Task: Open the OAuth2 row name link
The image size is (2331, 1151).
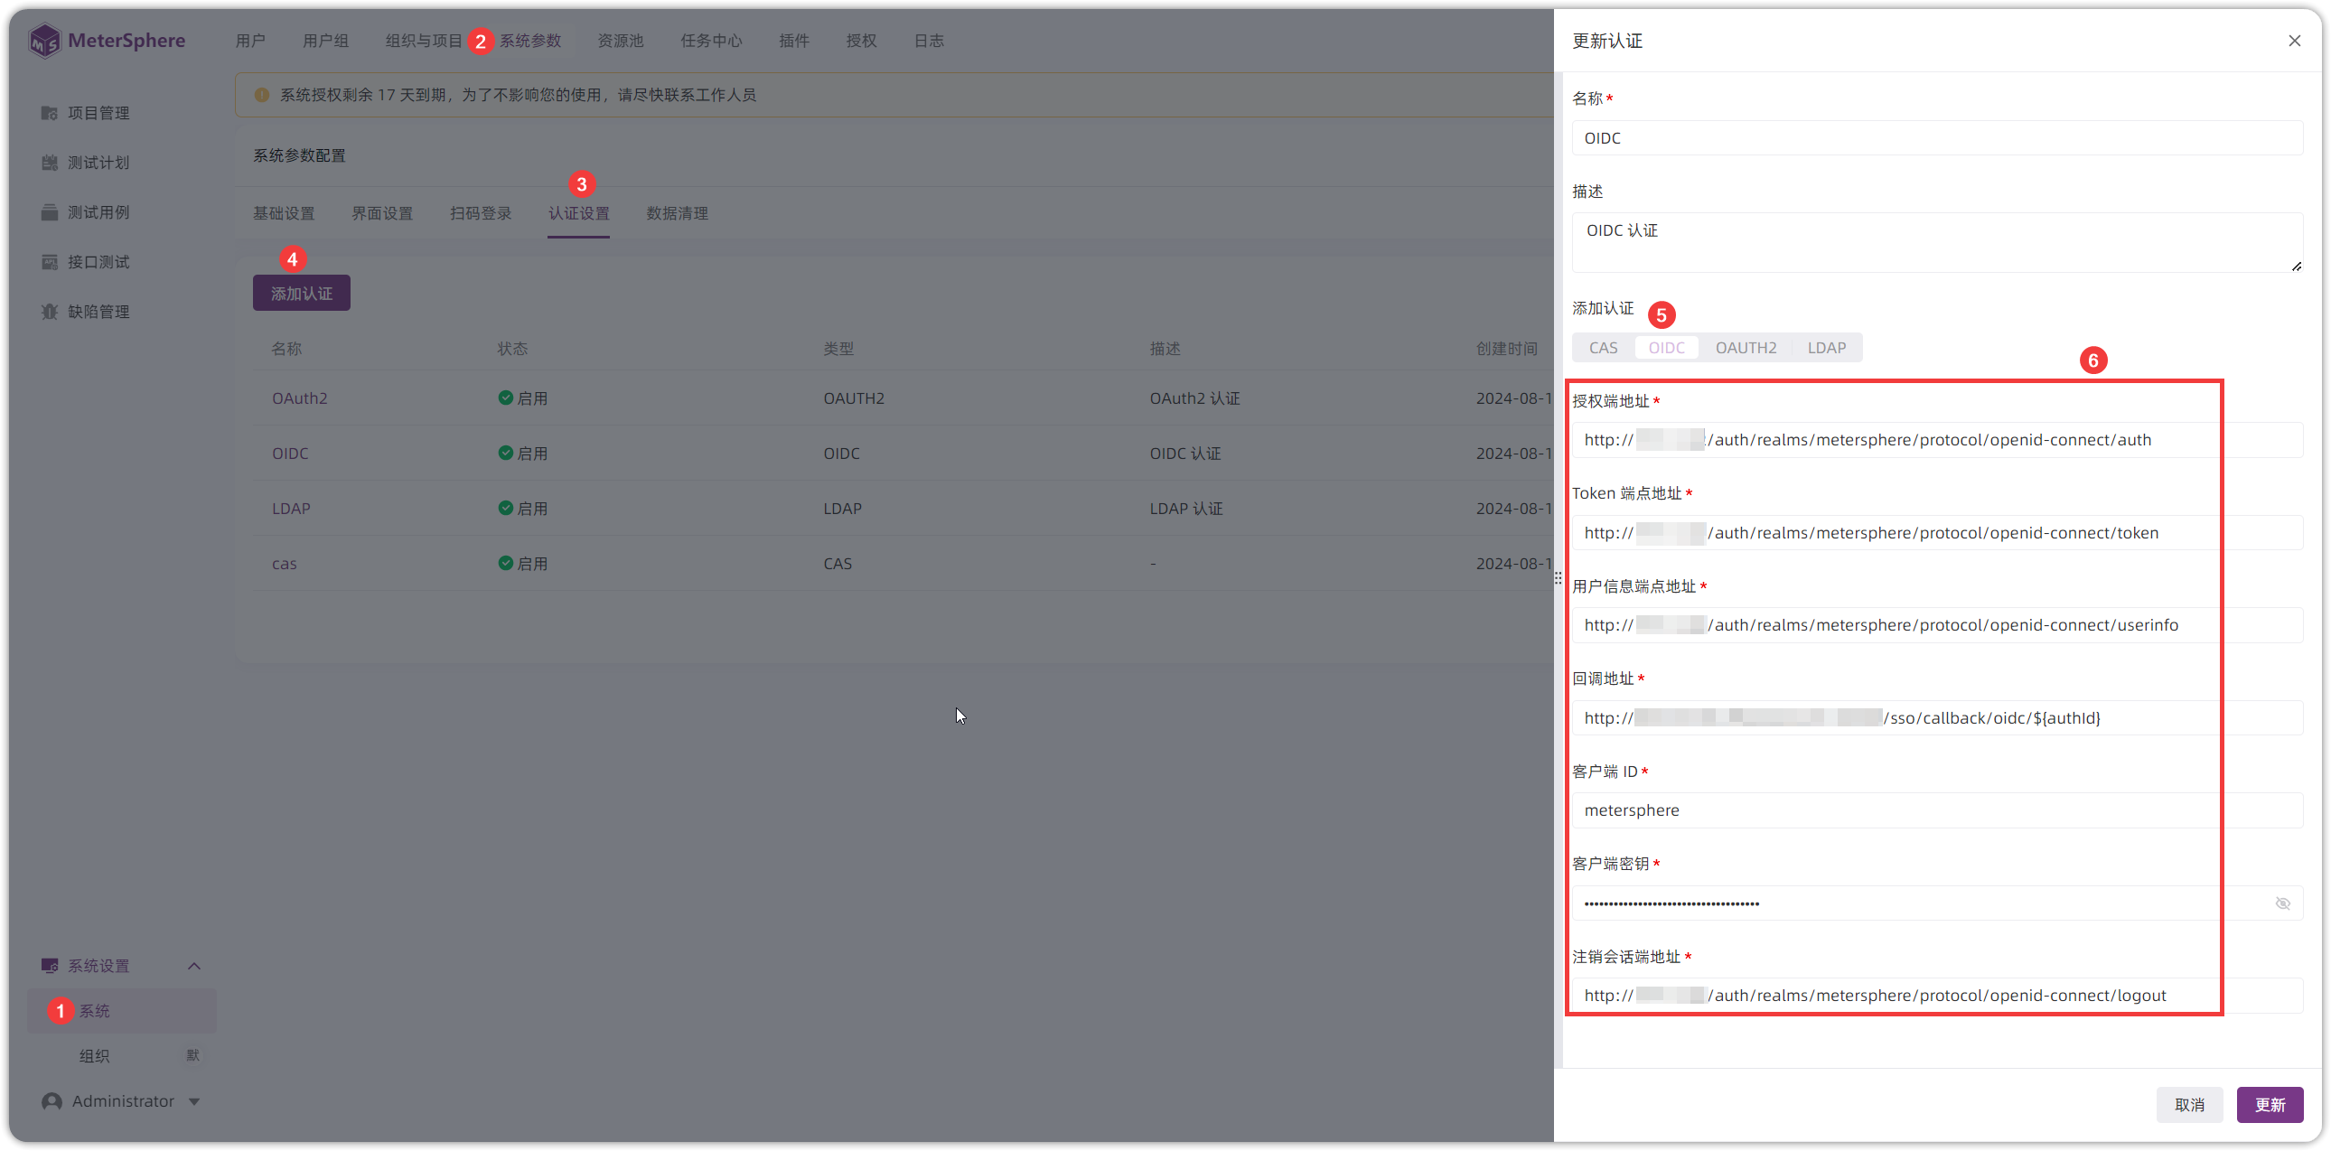Action: tap(300, 398)
